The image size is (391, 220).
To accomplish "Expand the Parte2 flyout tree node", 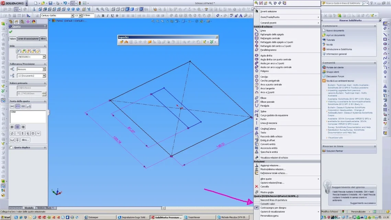I will pos(50,21).
